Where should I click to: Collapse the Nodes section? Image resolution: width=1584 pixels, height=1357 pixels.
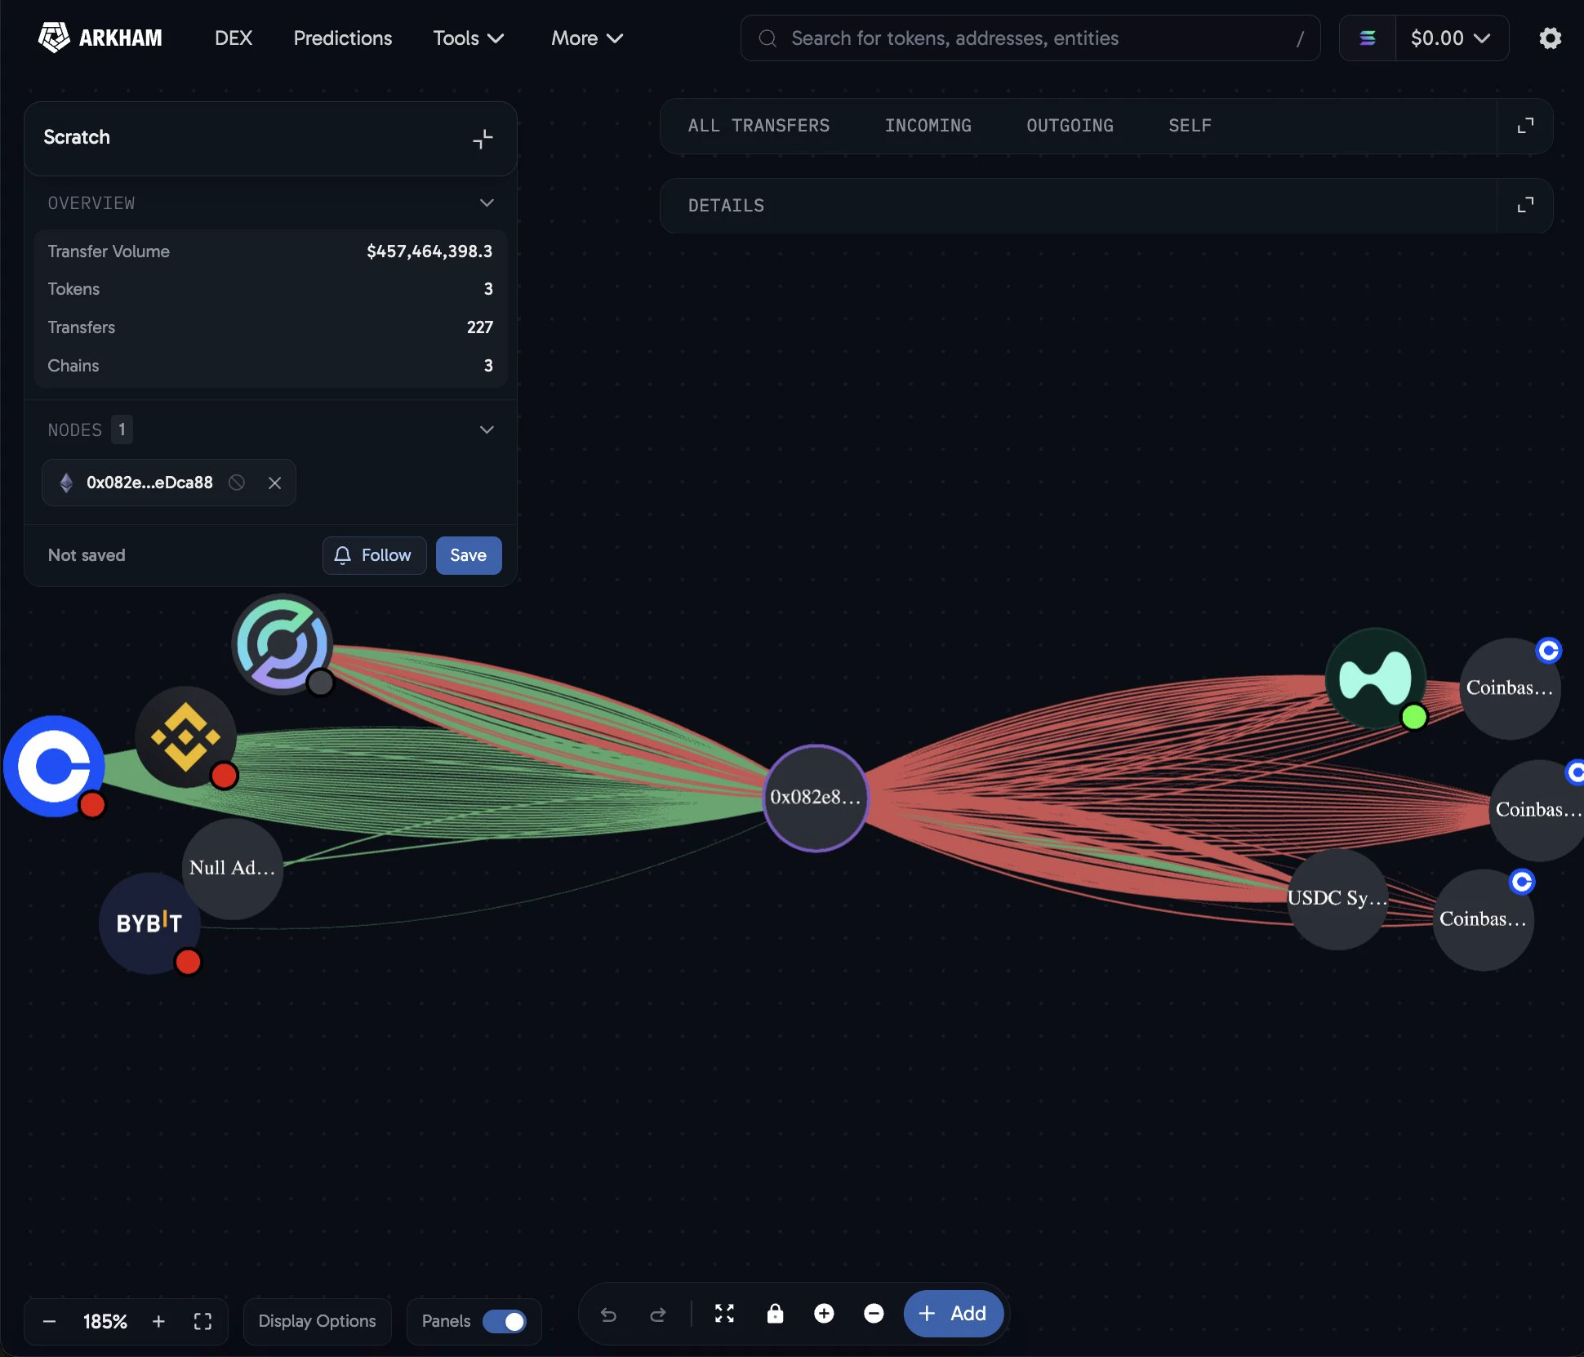(487, 429)
